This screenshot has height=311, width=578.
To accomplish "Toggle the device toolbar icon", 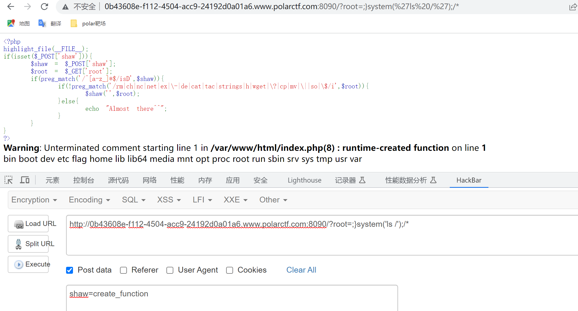I will pyautogui.click(x=25, y=180).
